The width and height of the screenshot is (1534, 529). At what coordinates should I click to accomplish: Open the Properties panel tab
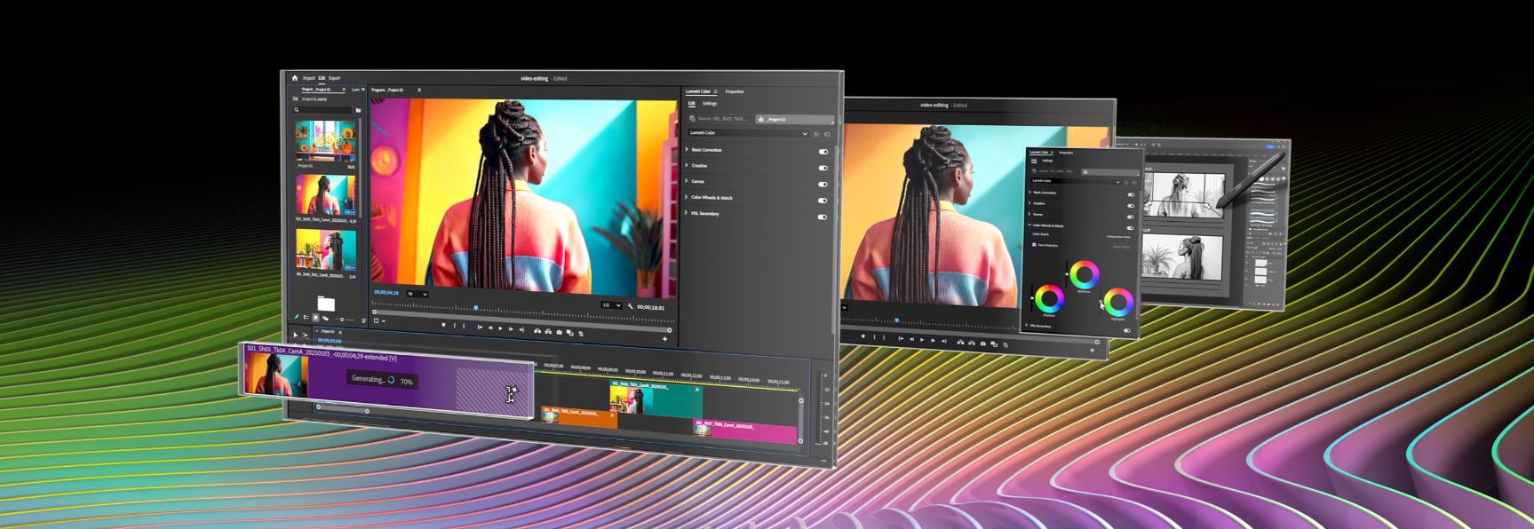[735, 91]
